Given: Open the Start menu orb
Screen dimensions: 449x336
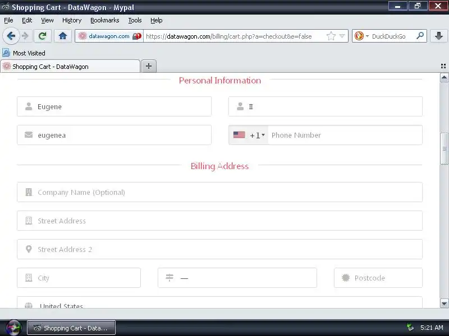Looking at the screenshot, I should (13, 328).
